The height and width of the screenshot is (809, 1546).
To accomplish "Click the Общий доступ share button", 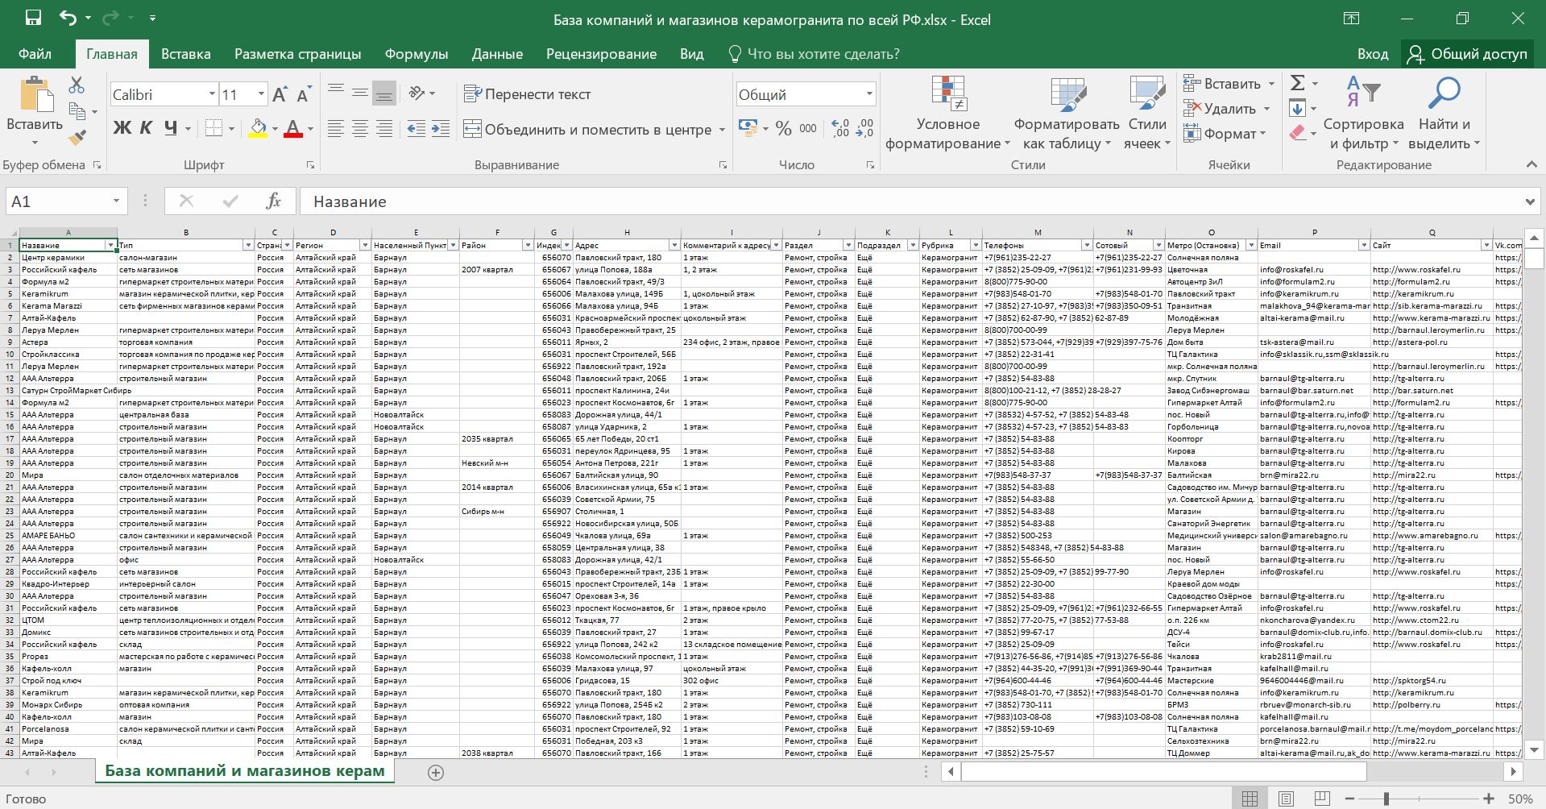I will point(1467,54).
